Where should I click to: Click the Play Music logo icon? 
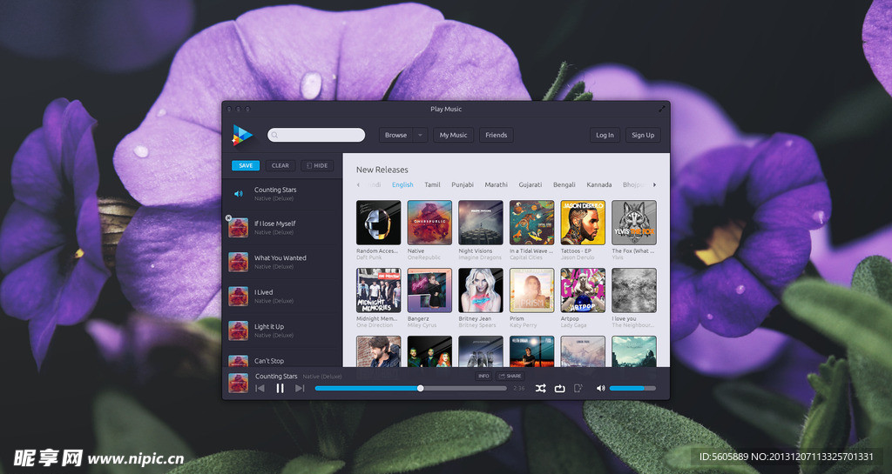242,135
